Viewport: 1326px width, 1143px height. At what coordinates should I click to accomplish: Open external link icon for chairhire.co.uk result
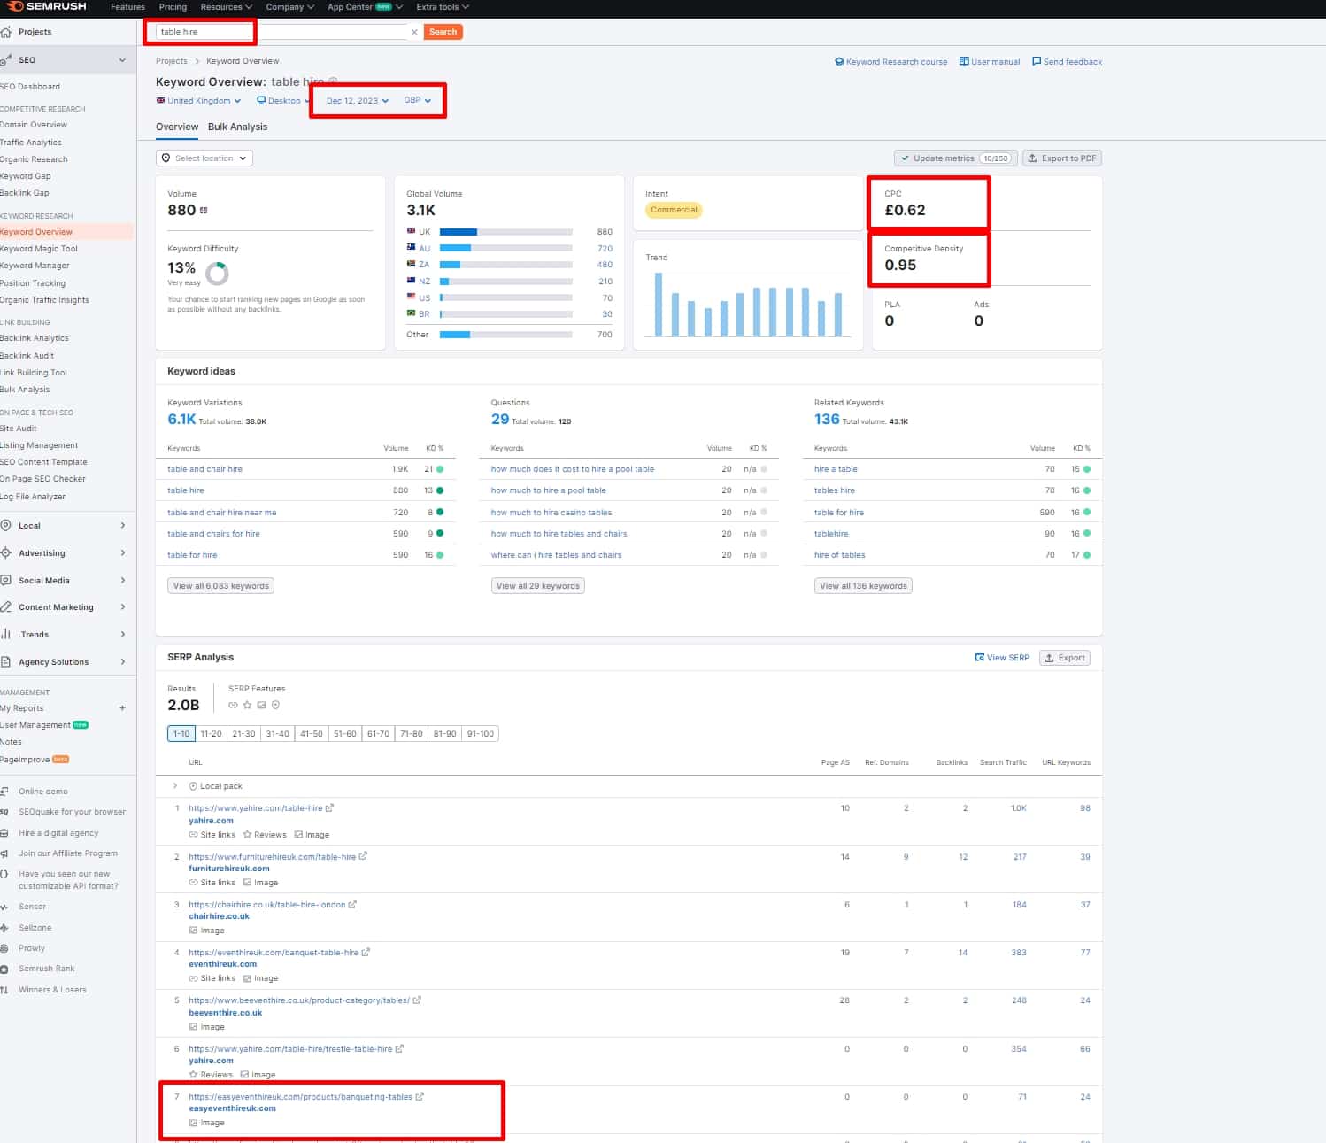coord(352,905)
